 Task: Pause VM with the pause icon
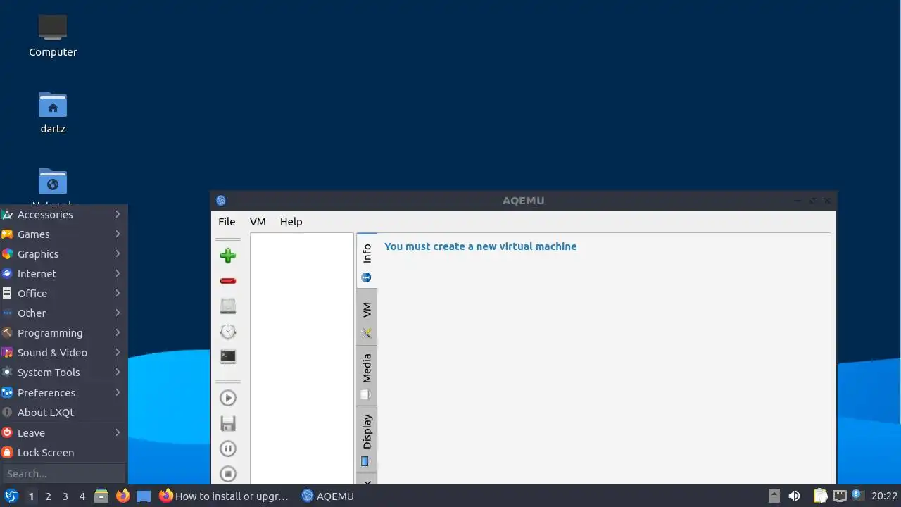227,449
